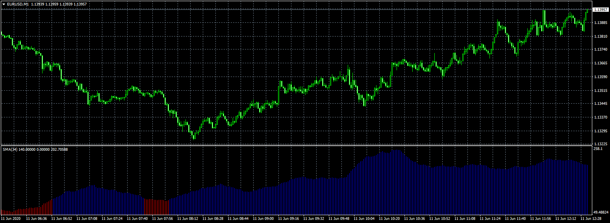Click the 11 Jun 07:40 time label
The width and height of the screenshot is (610, 223).
point(137,218)
